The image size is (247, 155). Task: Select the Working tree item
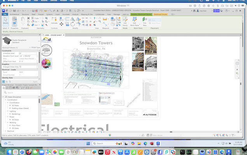(12, 122)
